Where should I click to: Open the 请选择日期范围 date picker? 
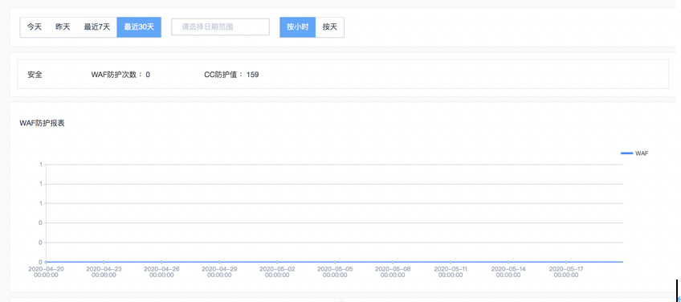point(220,27)
